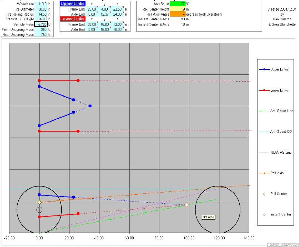Click the white instant center diamond on chart

tap(187, 205)
